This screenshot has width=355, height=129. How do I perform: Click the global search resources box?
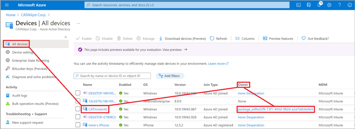(x=187, y=5)
